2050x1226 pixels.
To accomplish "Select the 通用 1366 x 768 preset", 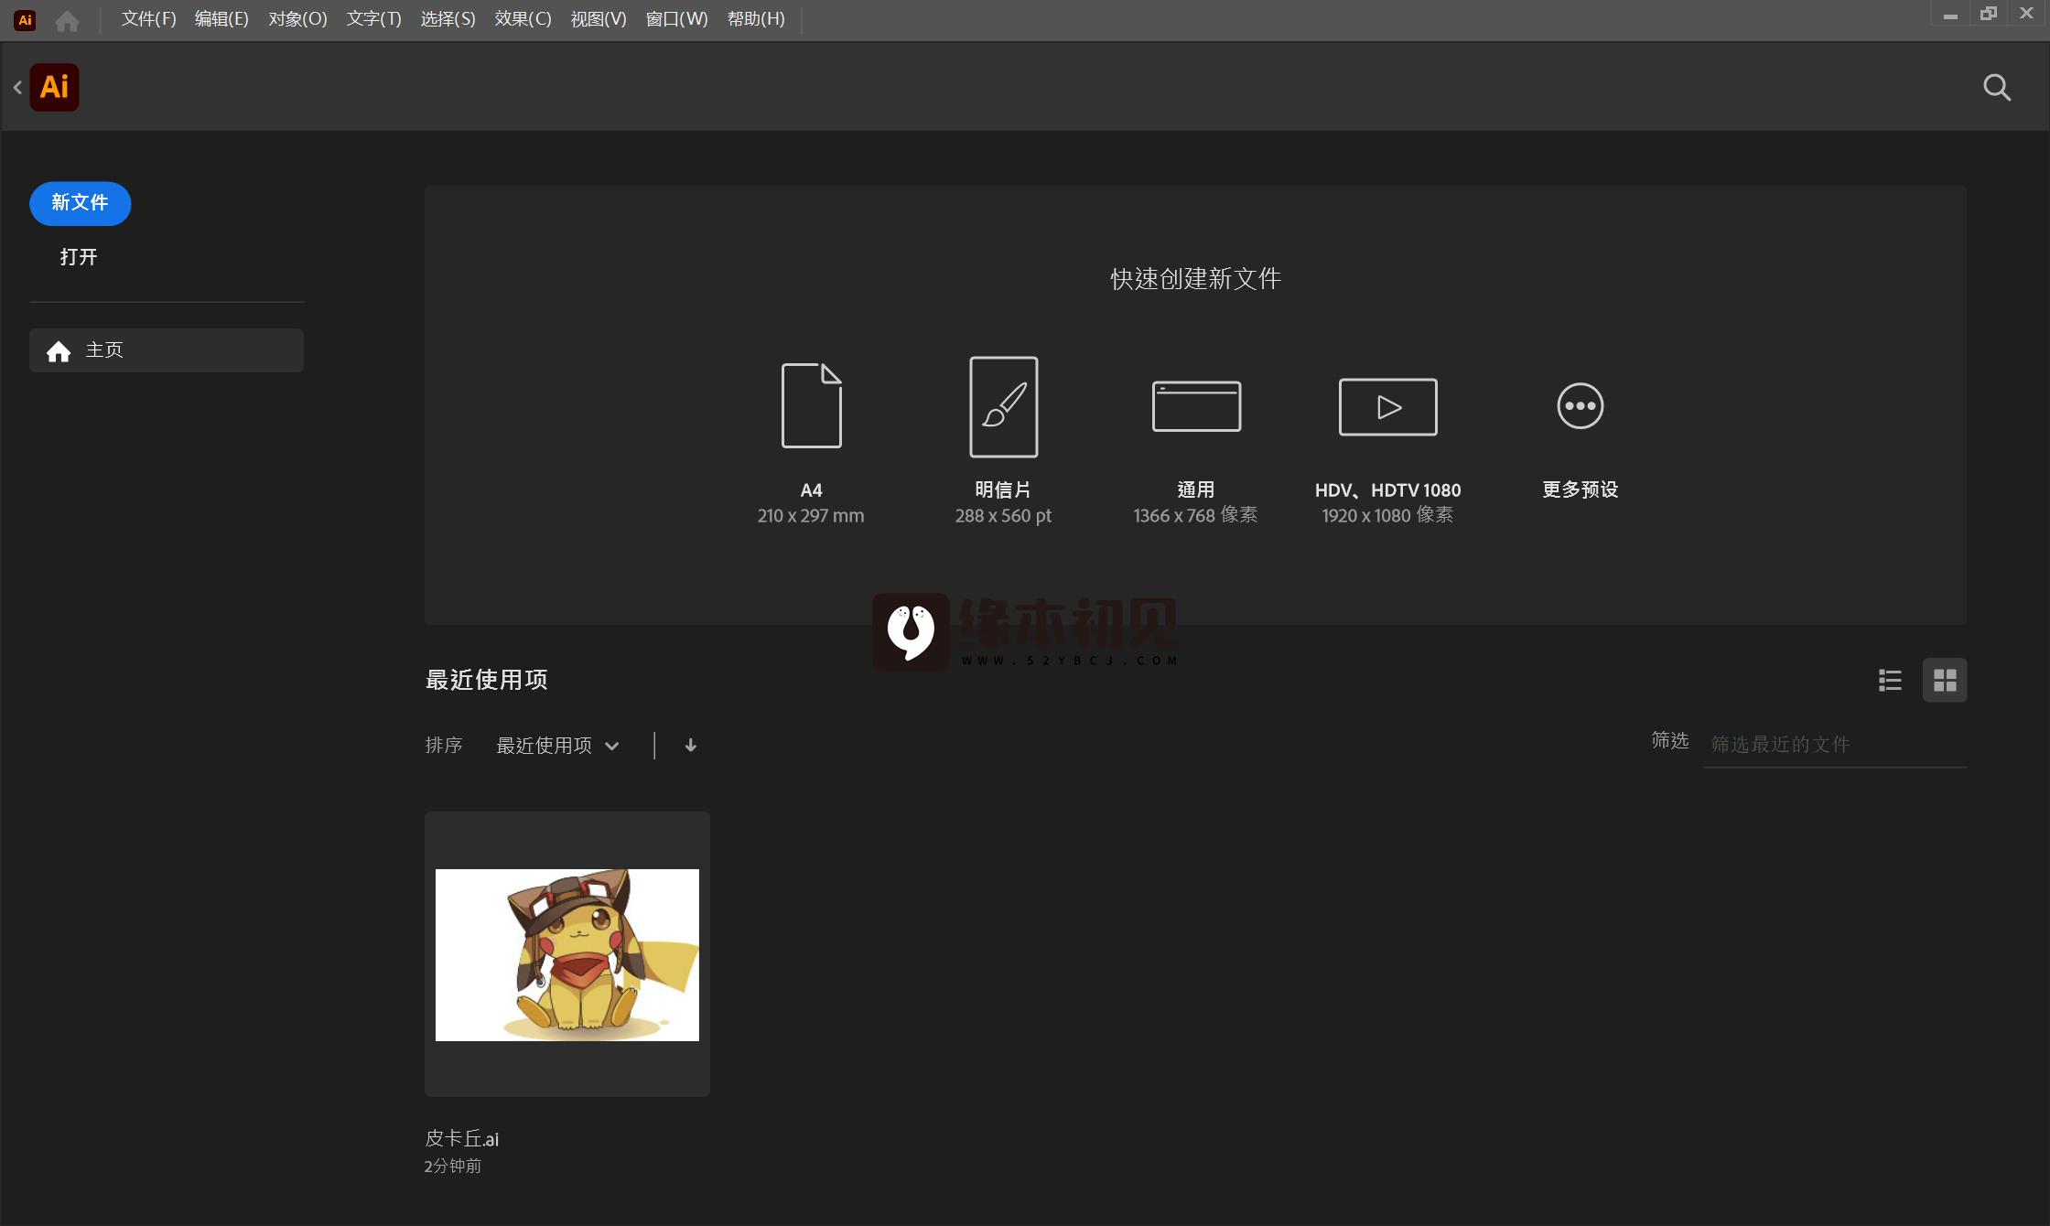I will point(1196,405).
